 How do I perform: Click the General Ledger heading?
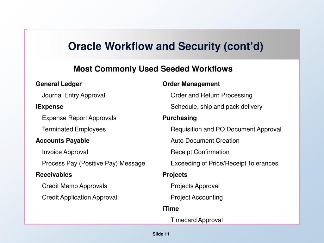pos(59,84)
